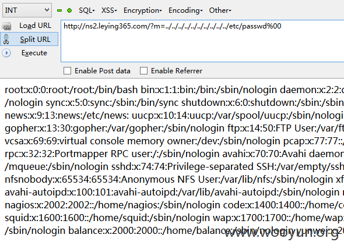Click the text line starting with '/sbin/nologin balance:x:2000'
This screenshot has height=249, width=344.
point(174,230)
